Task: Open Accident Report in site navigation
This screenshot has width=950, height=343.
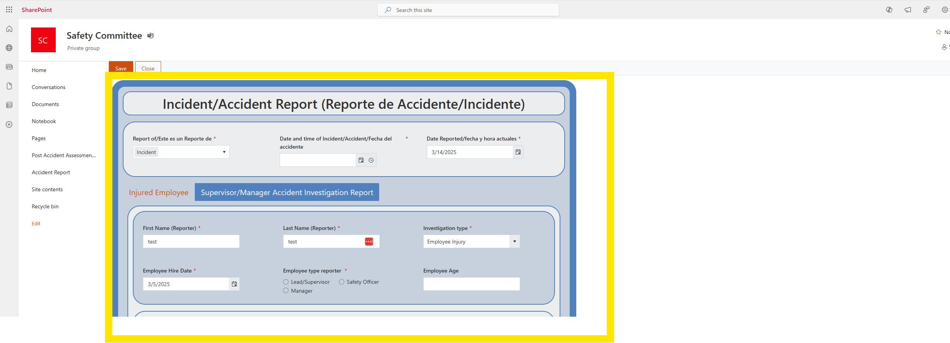Action: click(51, 172)
